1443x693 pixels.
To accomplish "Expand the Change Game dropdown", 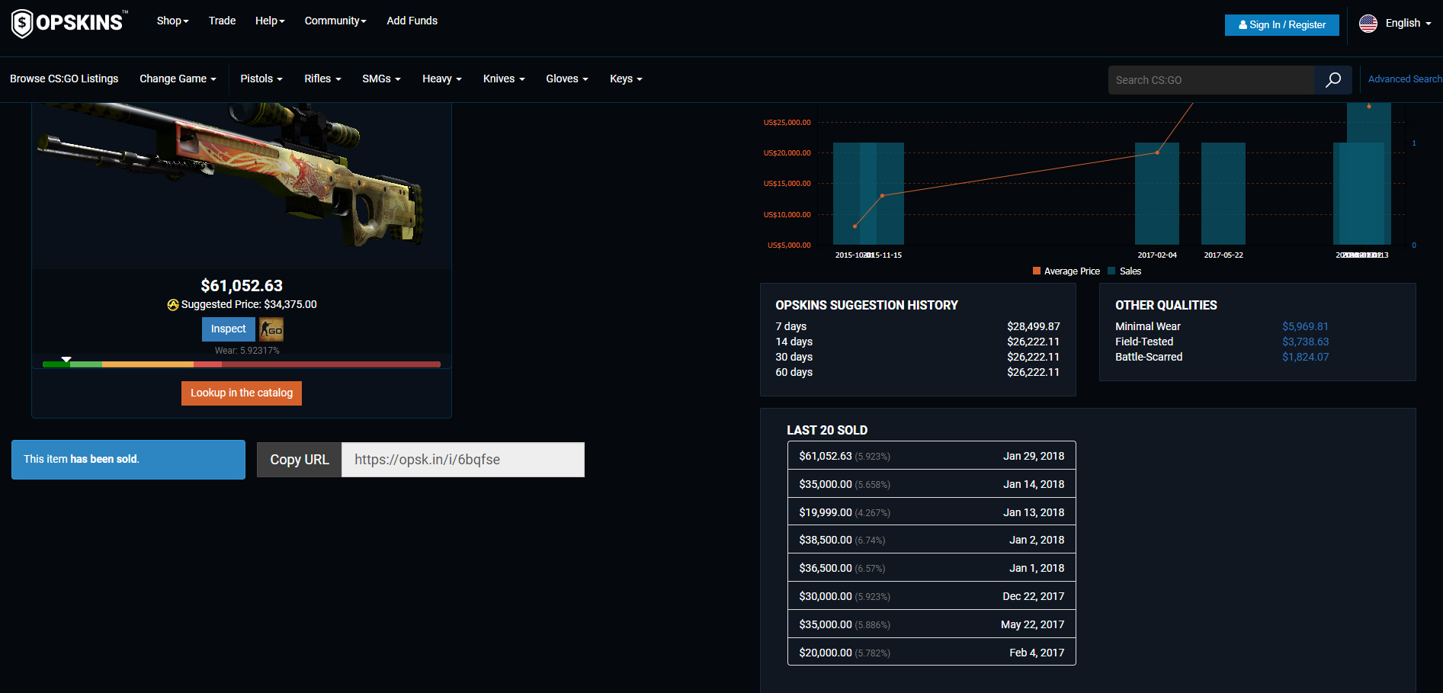I will [x=178, y=79].
